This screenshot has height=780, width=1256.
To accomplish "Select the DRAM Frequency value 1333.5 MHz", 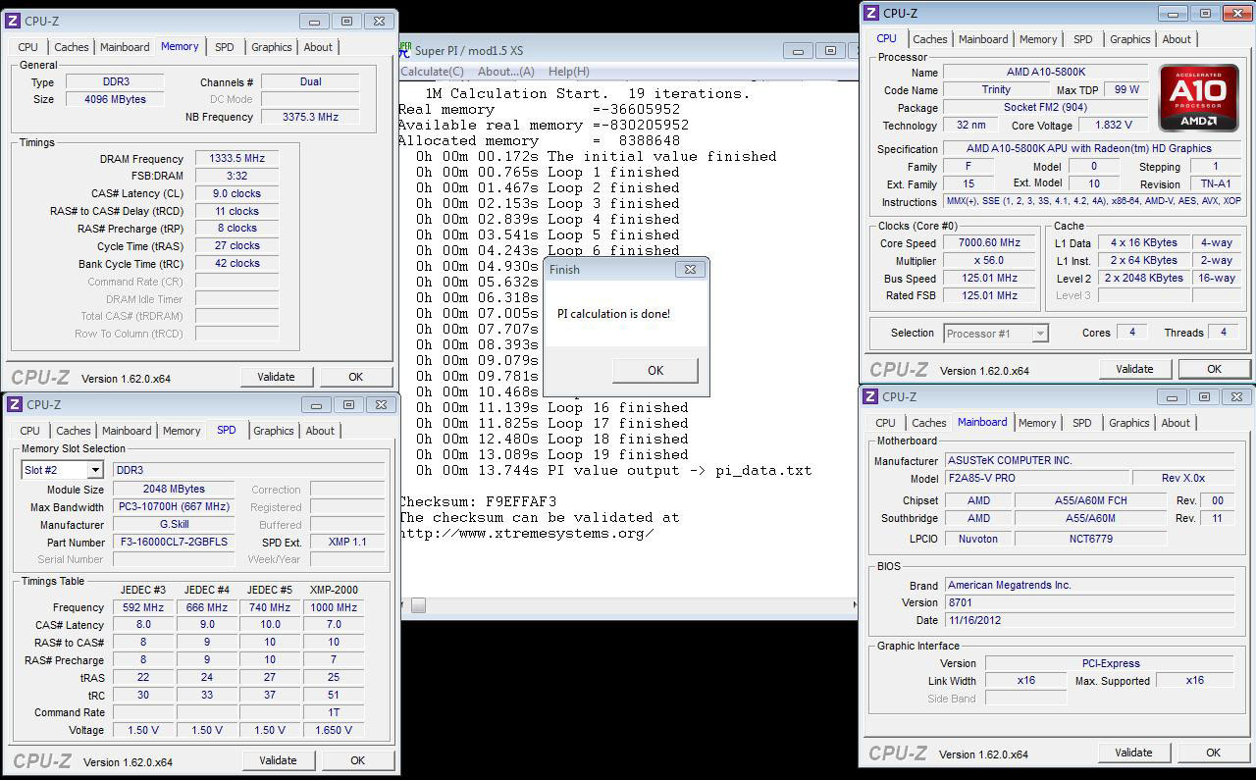I will pyautogui.click(x=237, y=159).
